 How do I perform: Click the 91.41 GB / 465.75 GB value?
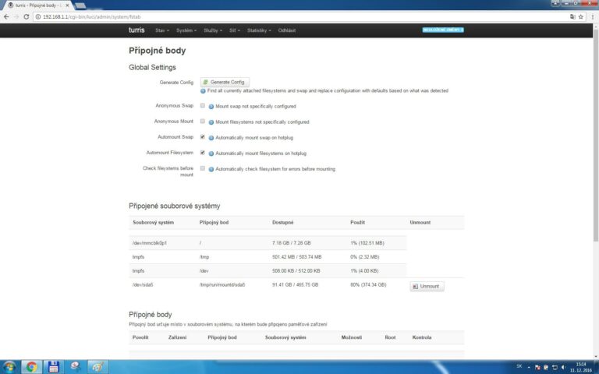295,284
